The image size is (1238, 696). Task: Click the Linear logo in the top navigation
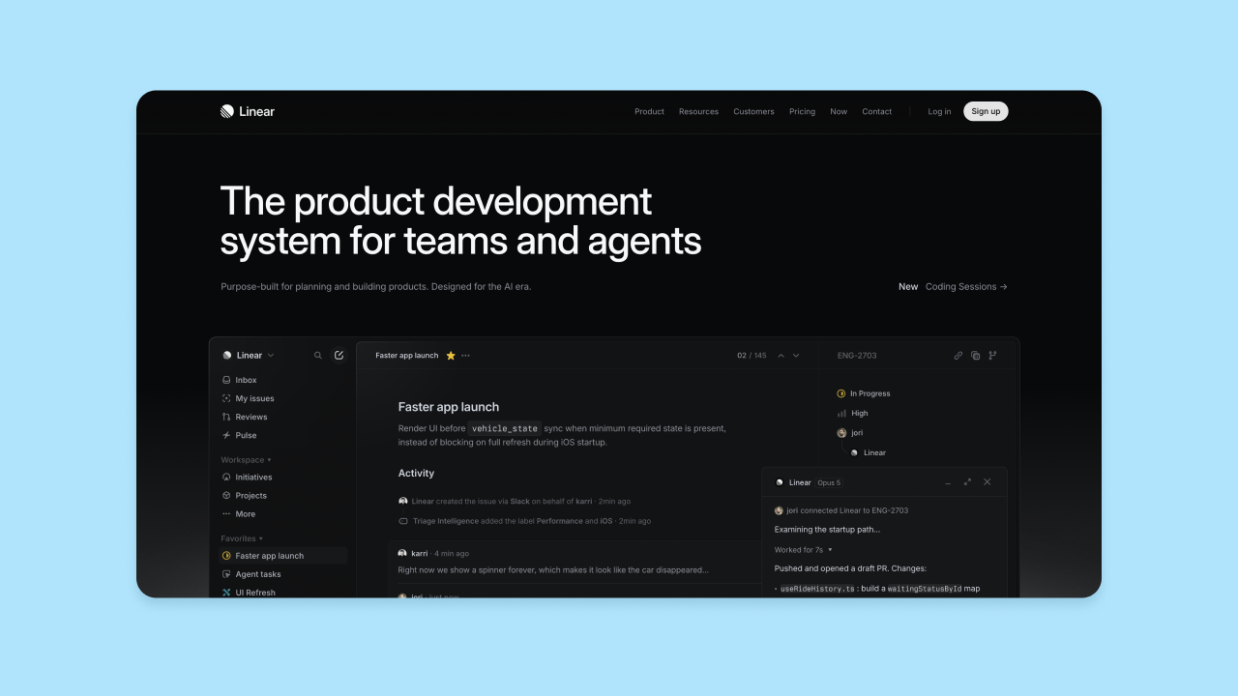(x=247, y=111)
